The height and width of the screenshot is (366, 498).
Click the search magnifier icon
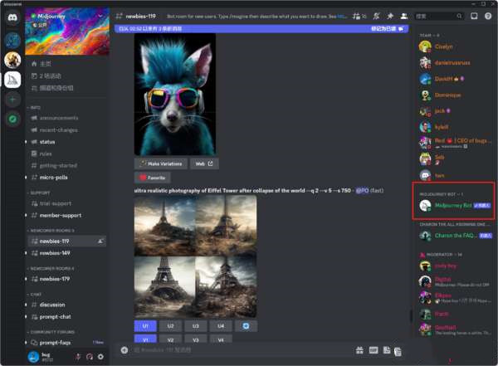point(459,16)
